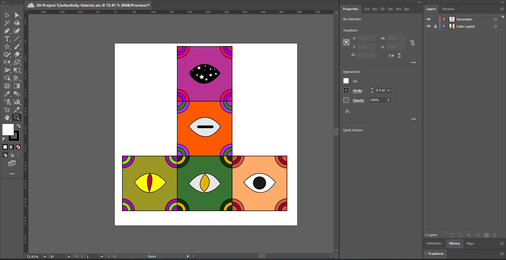
Task: Select the Eraser tool
Action: tap(17, 54)
